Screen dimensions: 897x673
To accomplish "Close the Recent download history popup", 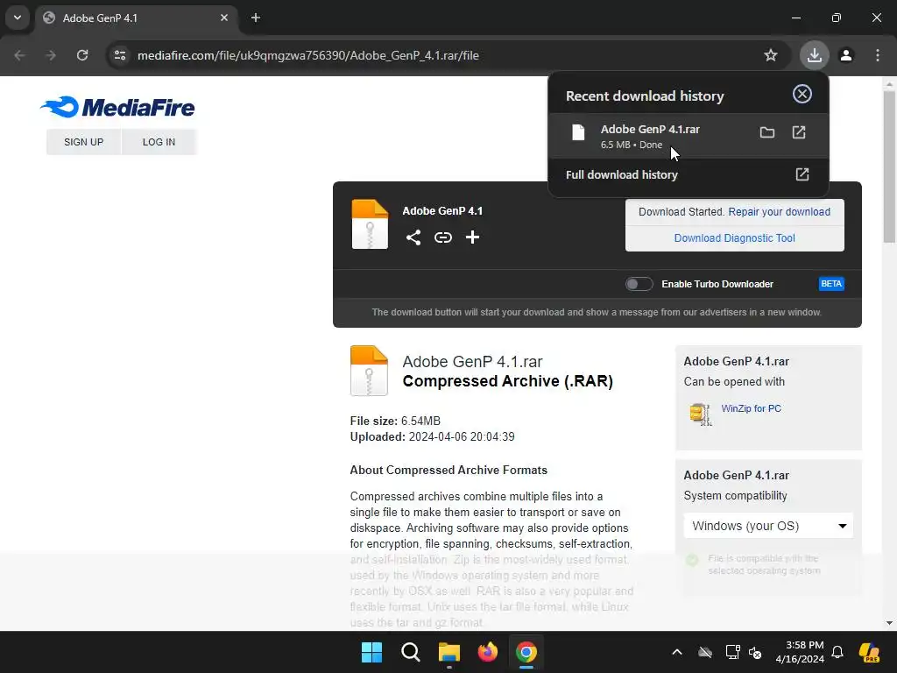I will [802, 94].
